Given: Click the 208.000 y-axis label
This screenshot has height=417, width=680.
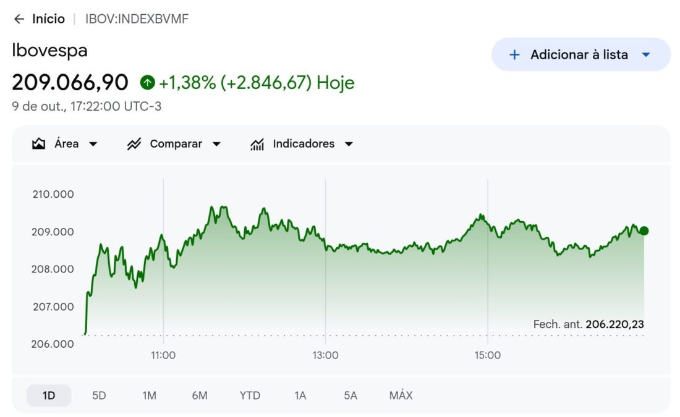Looking at the screenshot, I should (53, 269).
